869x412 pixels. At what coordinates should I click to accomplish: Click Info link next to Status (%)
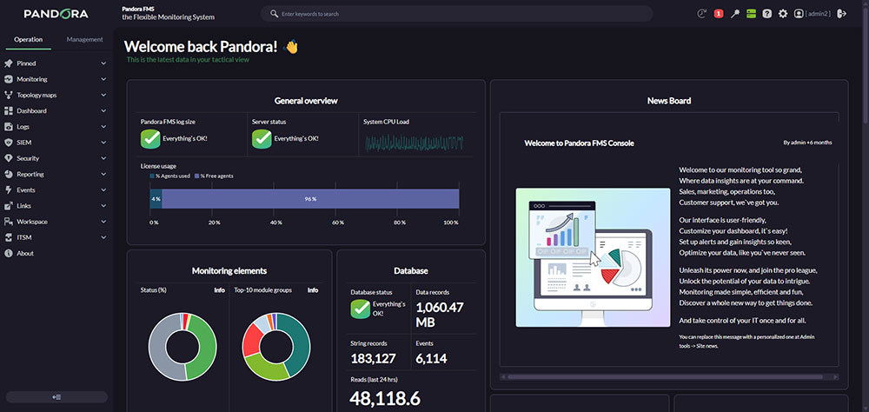coord(220,290)
